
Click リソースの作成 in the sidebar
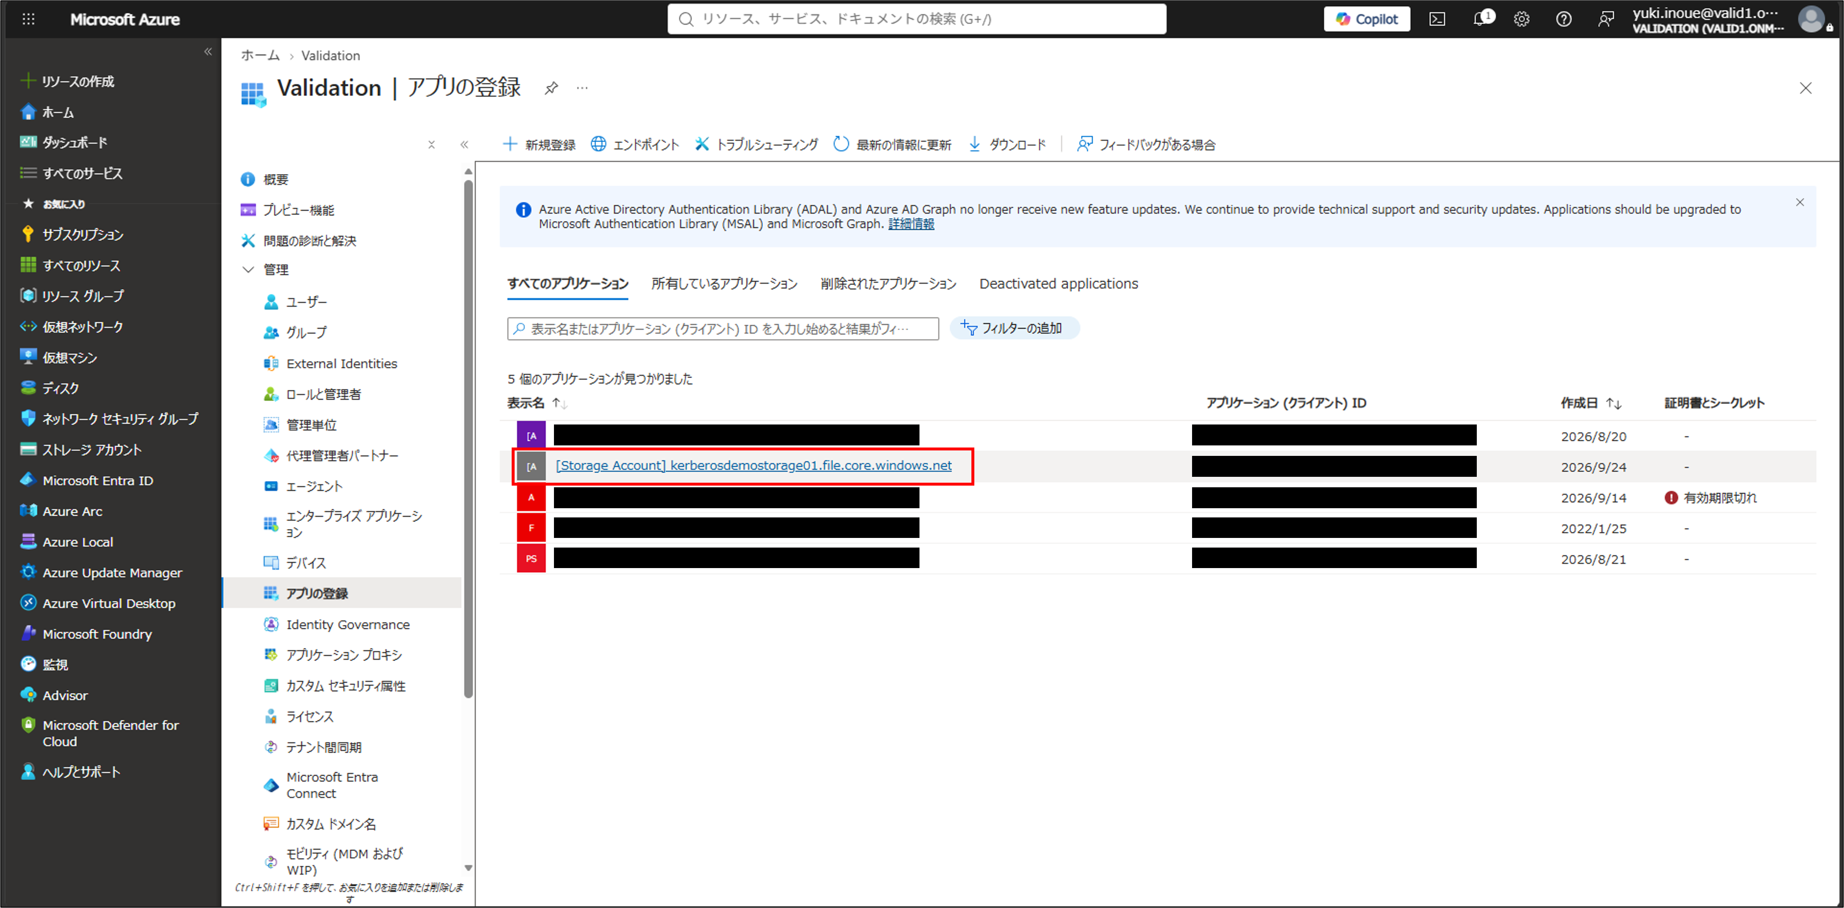tap(68, 82)
